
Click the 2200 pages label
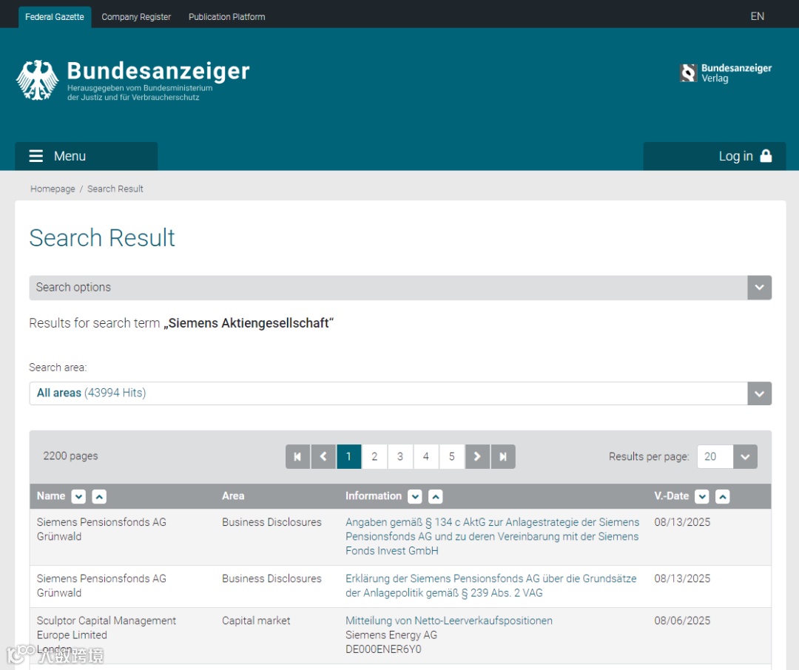tap(70, 456)
